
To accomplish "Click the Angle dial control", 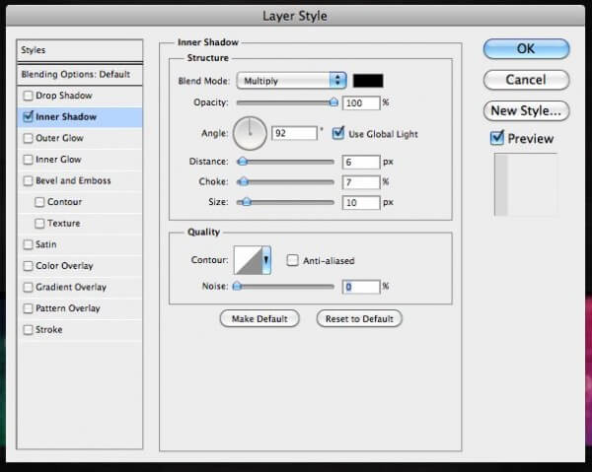I will coord(250,133).
